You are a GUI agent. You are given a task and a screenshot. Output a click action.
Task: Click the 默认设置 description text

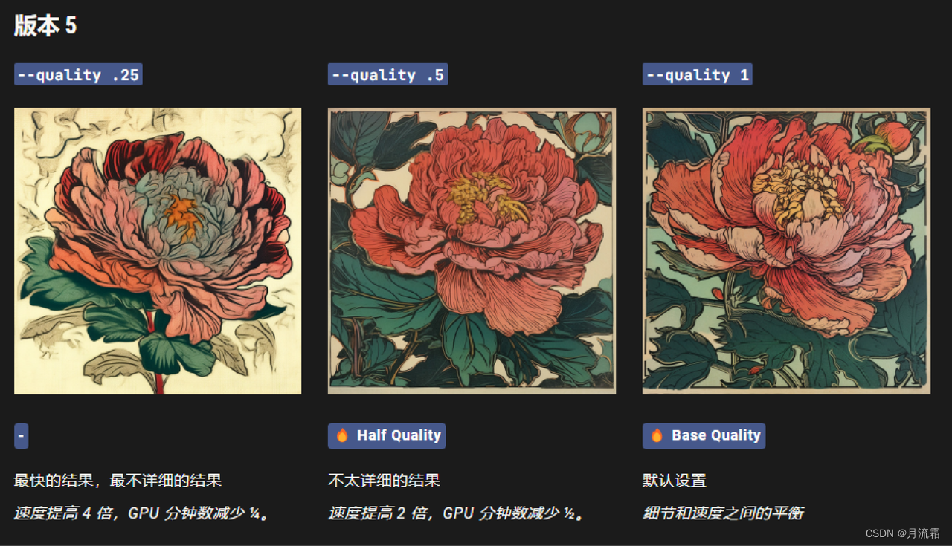(674, 481)
